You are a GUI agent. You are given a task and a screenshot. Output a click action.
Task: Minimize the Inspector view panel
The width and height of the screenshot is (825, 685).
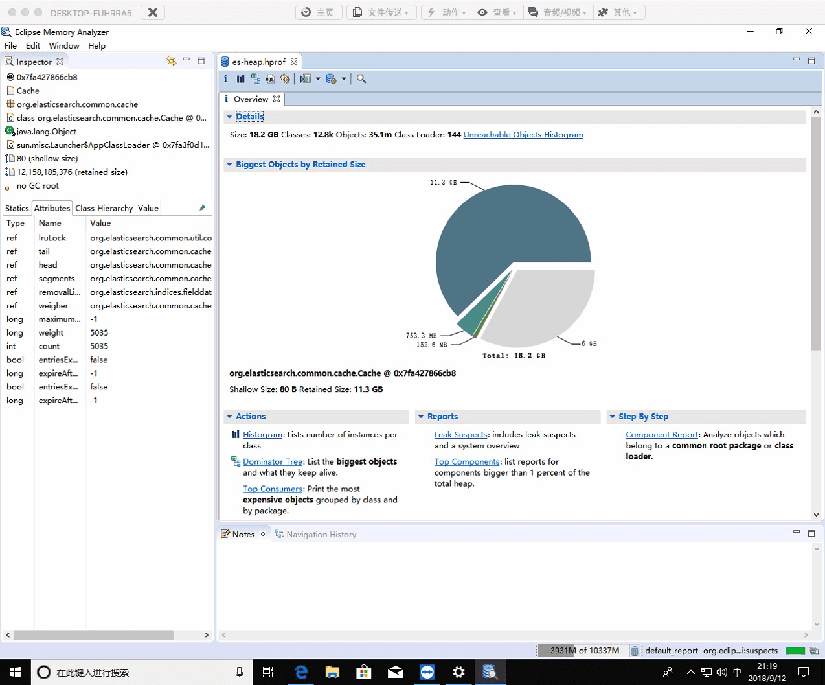[186, 60]
